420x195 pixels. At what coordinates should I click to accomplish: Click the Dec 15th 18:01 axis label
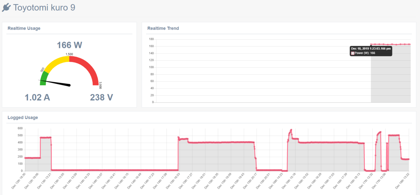[x=198, y=181]
